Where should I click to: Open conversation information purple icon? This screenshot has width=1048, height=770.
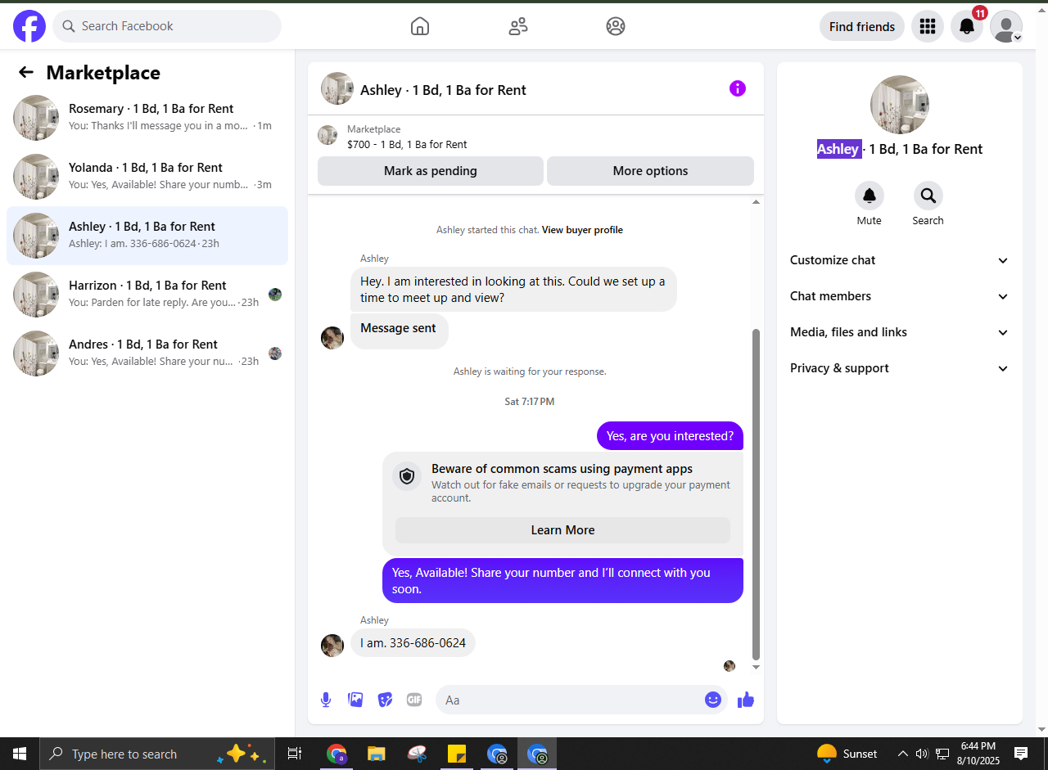[738, 88]
